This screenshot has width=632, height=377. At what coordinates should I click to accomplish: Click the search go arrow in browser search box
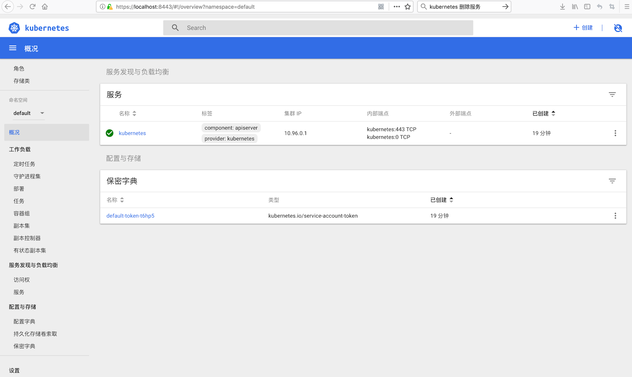pyautogui.click(x=505, y=7)
